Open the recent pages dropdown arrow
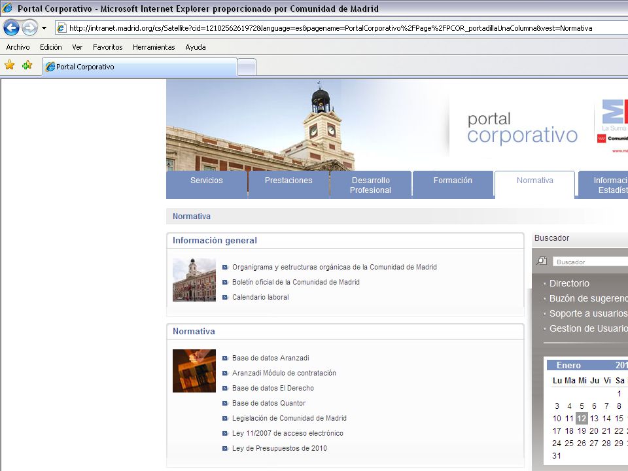628x471 pixels. click(44, 28)
